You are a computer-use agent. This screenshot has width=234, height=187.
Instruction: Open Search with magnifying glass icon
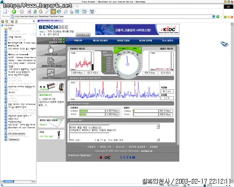point(47,12)
